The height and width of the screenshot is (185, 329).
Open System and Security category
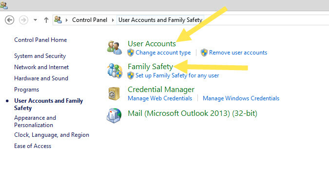(40, 56)
